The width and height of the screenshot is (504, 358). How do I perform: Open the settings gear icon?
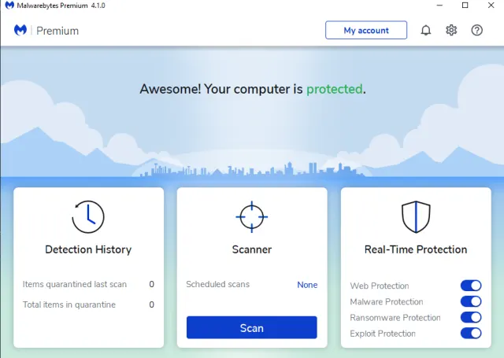coord(451,31)
